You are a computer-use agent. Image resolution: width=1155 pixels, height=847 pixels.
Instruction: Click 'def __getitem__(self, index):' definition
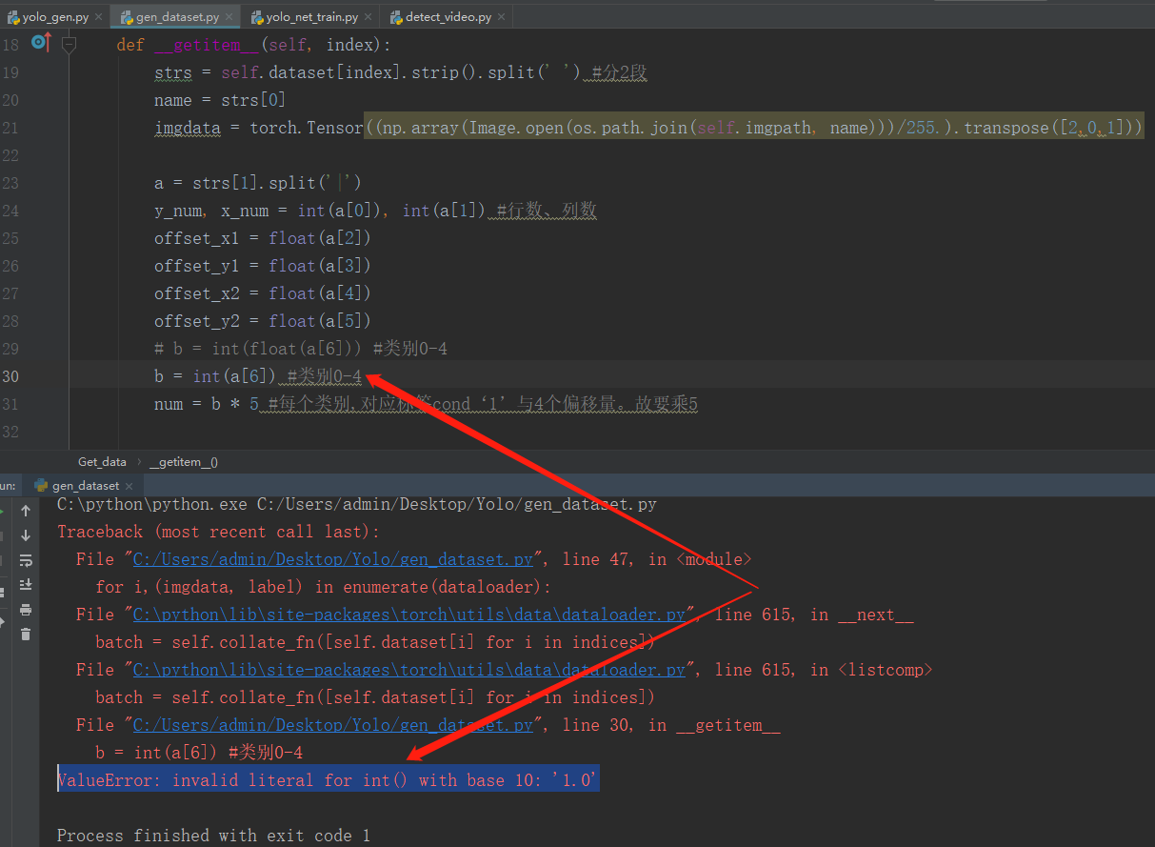tap(254, 45)
